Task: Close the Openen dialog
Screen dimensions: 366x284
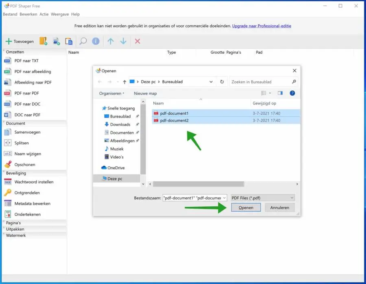Action: point(294,70)
